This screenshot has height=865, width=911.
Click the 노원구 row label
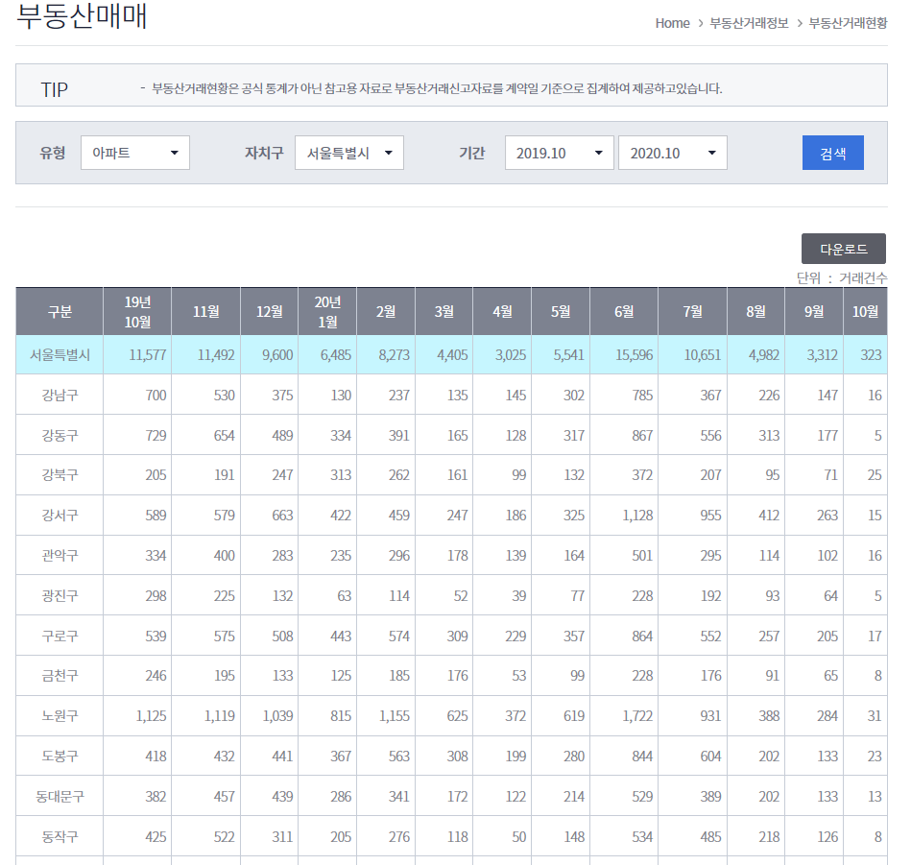coord(59,715)
